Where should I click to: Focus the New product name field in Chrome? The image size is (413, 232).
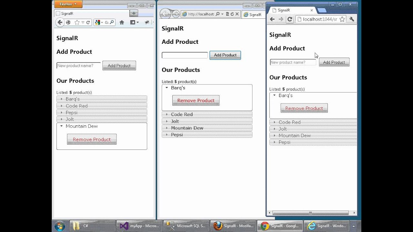[293, 62]
